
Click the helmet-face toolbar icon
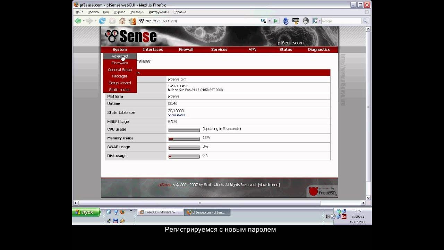click(306, 21)
